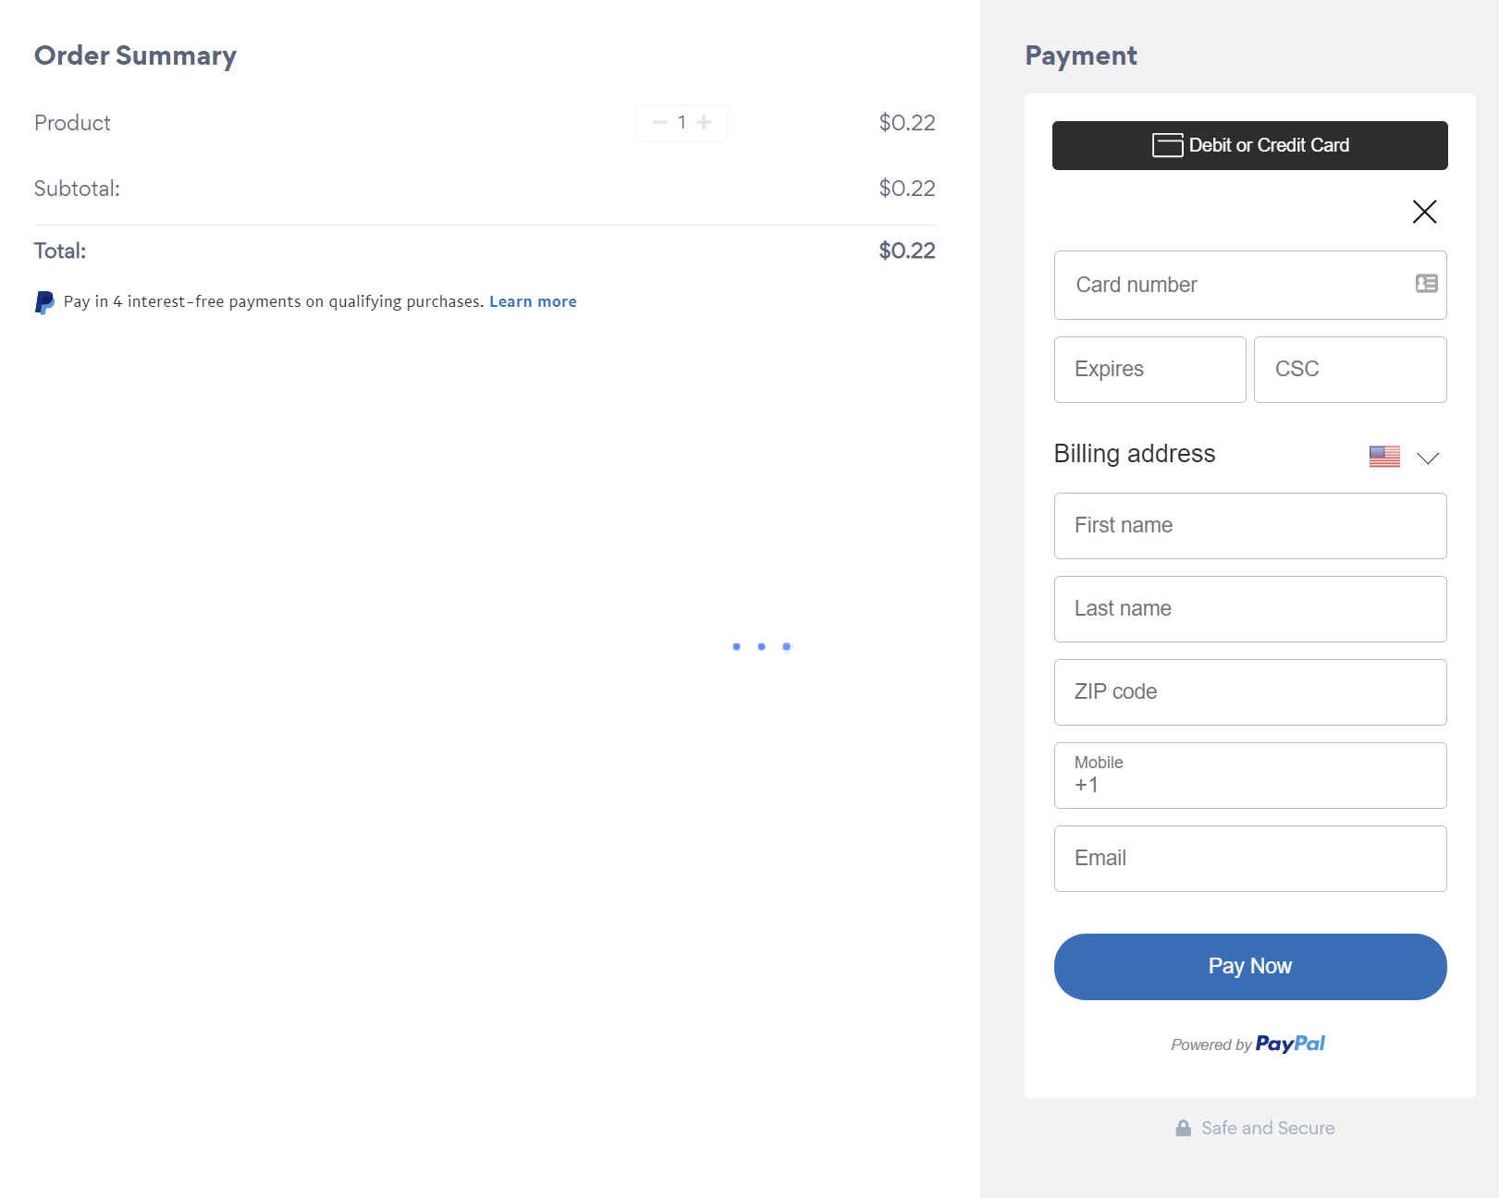This screenshot has width=1499, height=1198.
Task: Click the plus quantity icon
Action: pyautogui.click(x=704, y=122)
